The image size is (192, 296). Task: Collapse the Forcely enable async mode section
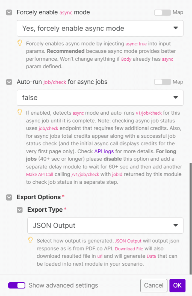9,13
